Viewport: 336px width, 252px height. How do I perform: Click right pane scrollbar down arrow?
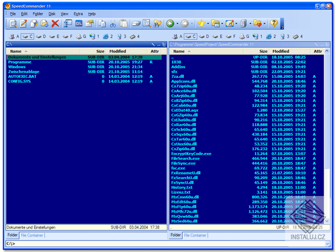[x=327, y=221]
